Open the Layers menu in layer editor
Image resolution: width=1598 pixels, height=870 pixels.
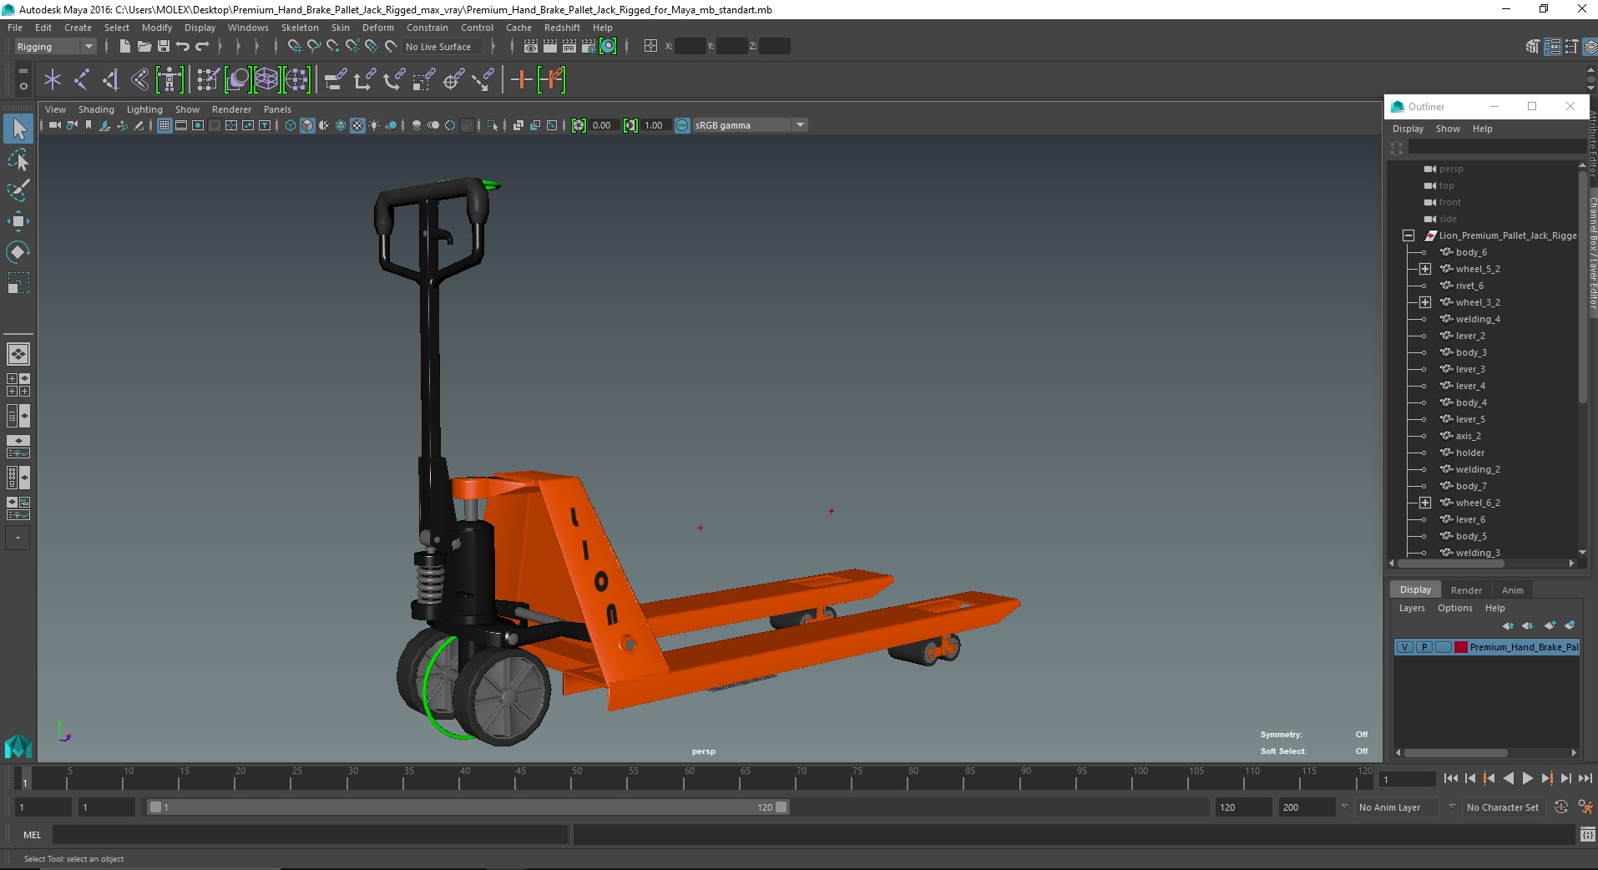(x=1412, y=608)
